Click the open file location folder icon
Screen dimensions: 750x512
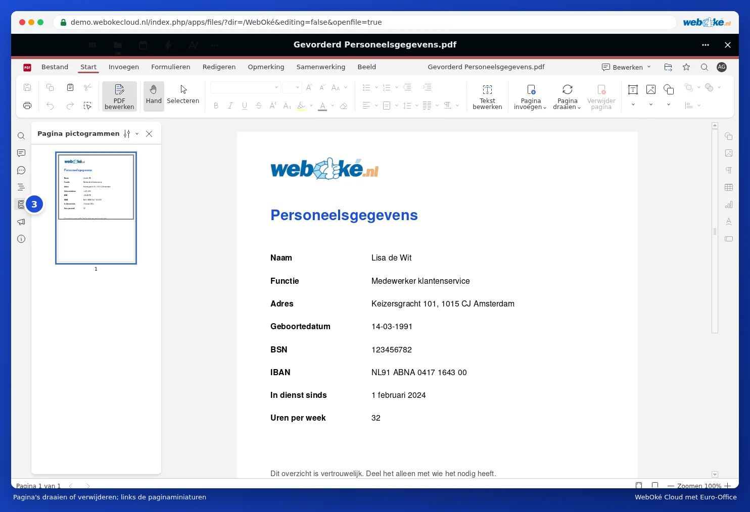[x=668, y=67]
